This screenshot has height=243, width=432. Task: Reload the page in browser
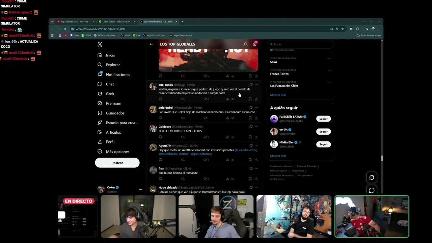tap(65, 29)
